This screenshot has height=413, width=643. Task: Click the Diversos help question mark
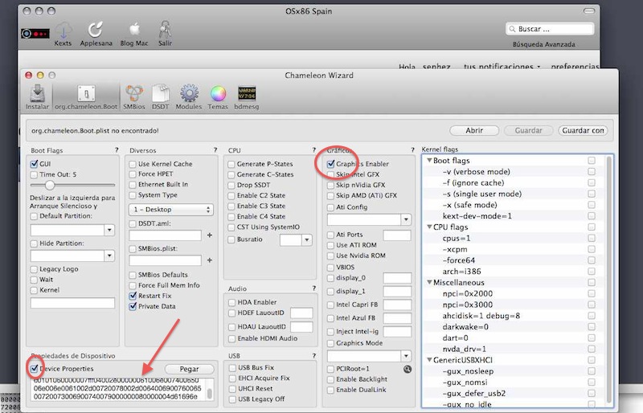(x=215, y=150)
